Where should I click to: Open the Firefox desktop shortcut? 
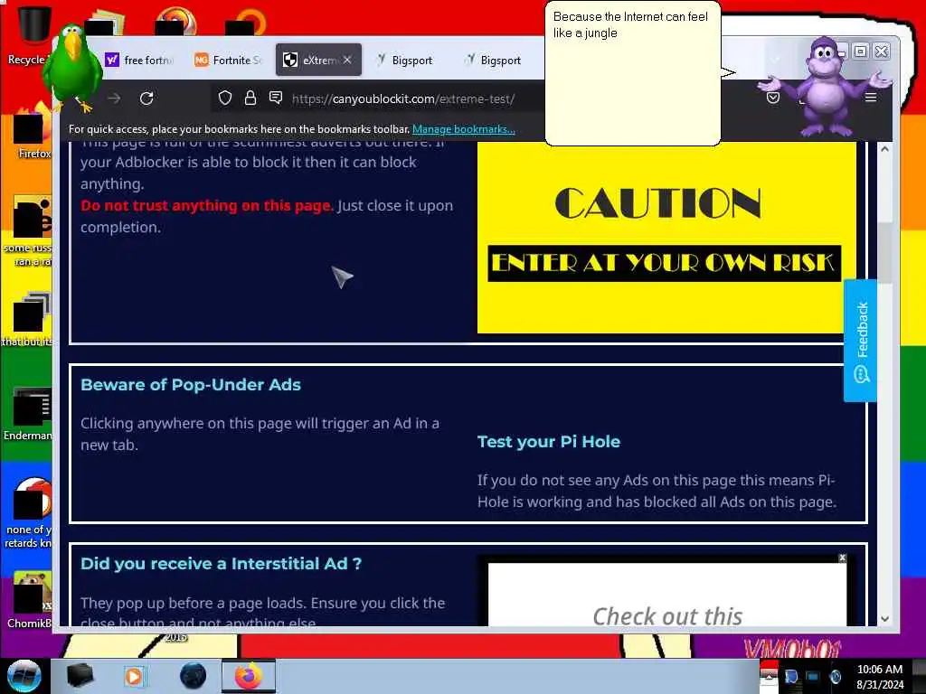pos(33,132)
